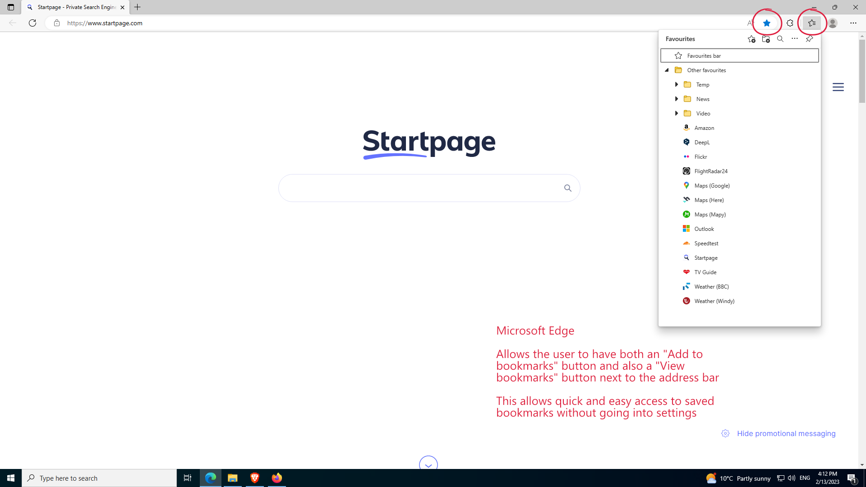This screenshot has width=866, height=487.
Task: Expand the News favourites folder
Action: click(677, 99)
